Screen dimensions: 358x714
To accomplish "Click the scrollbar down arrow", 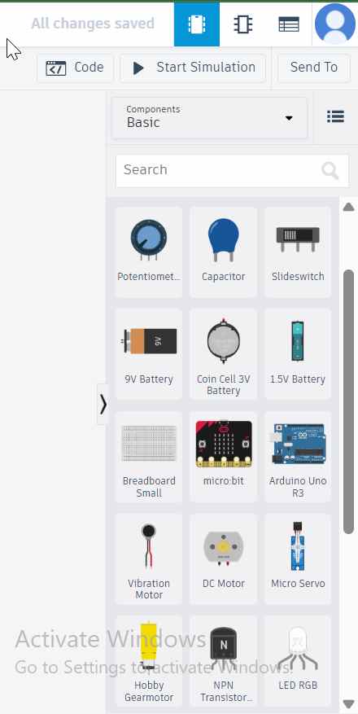I will tap(348, 704).
